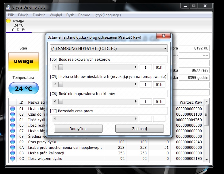The width and height of the screenshot is (224, 174).
Task: Click the Zastosuj button
Action: [x=139, y=129]
